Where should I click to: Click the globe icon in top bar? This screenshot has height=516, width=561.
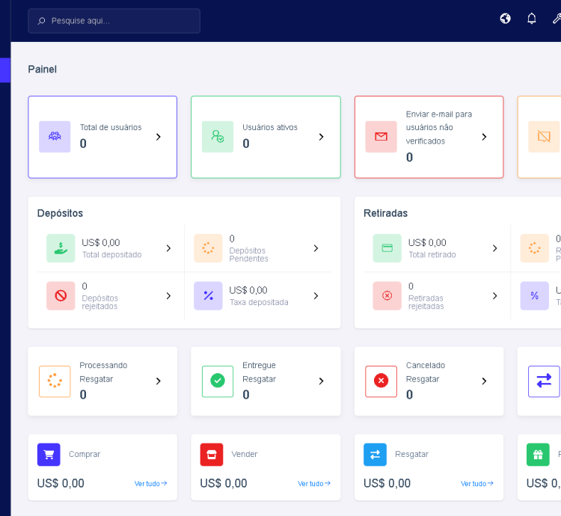[x=506, y=19]
